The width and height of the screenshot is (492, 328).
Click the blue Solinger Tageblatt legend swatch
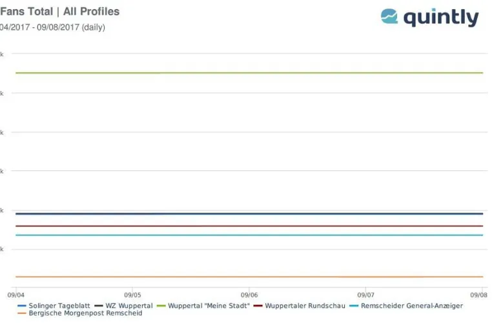22,306
